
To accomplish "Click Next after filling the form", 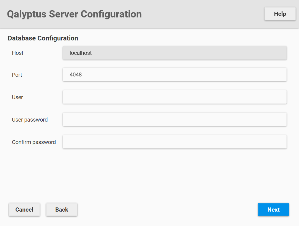I will tap(273, 210).
